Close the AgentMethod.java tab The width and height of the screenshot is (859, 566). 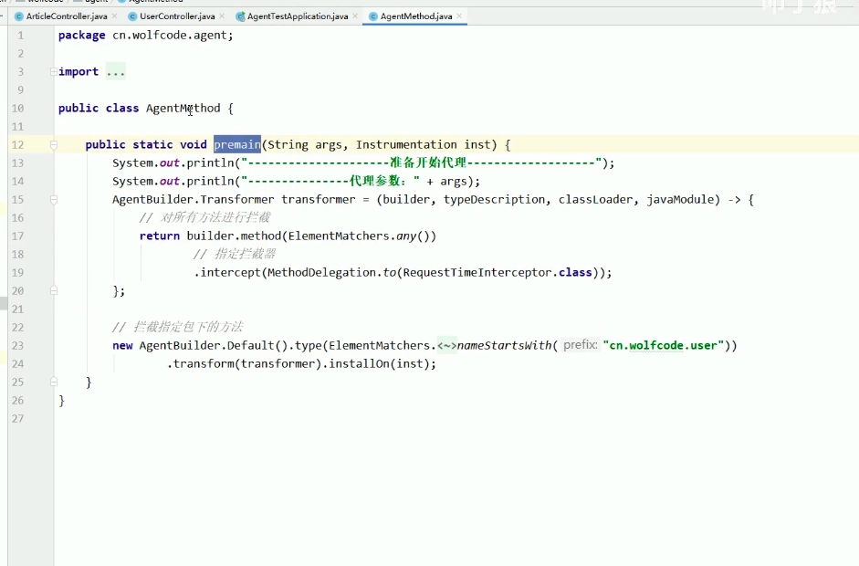click(459, 16)
